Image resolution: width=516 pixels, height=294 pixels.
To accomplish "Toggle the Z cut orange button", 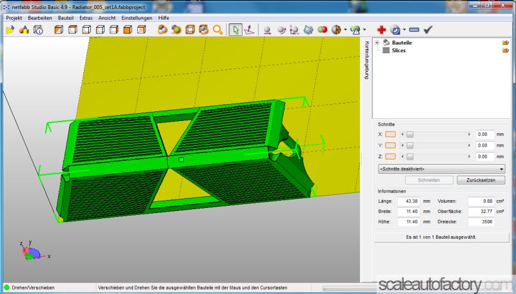I will pos(390,156).
